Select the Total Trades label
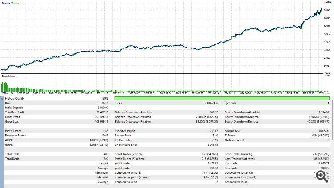Image resolution: width=334 pixels, height=188 pixels. (13, 154)
